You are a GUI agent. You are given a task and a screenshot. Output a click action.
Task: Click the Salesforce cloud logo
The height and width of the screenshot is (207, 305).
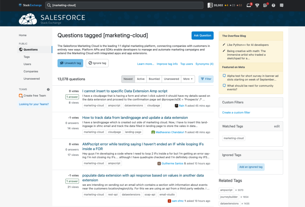coord(28,19)
